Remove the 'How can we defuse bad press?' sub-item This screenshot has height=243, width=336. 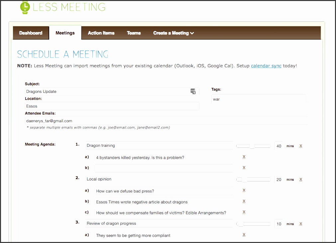coord(244,190)
